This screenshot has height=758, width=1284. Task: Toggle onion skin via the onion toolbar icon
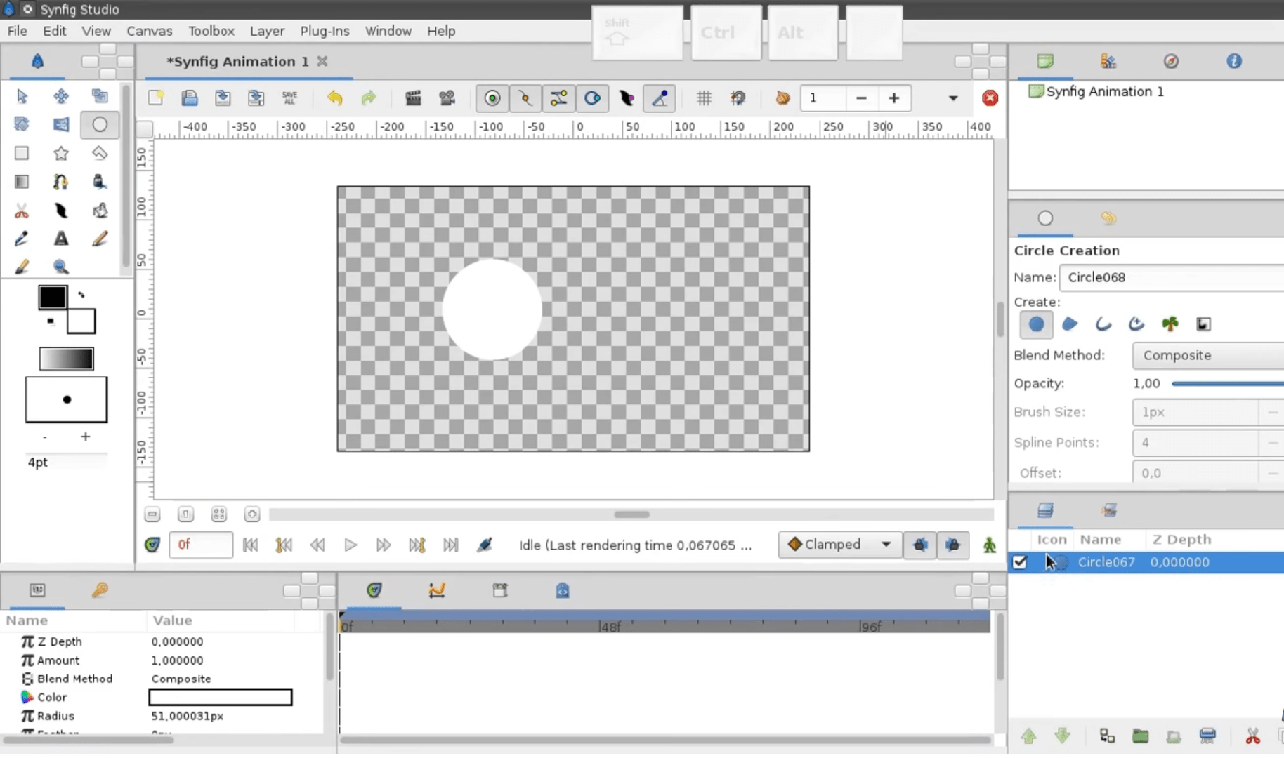[x=782, y=98]
